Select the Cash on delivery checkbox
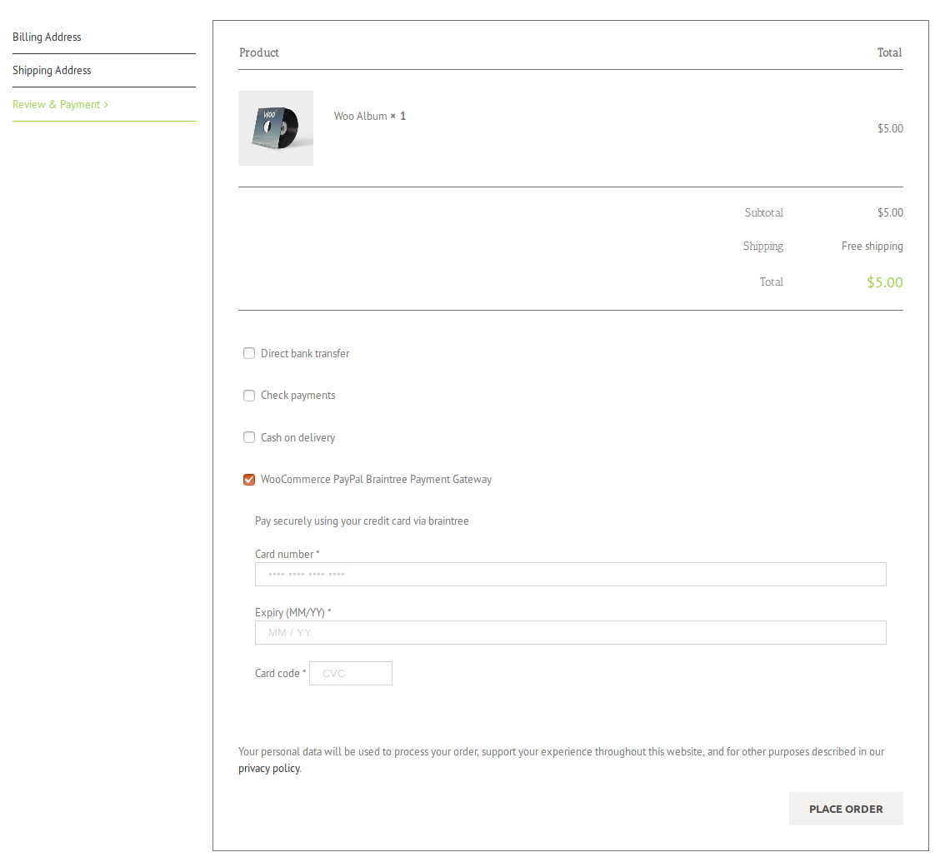This screenshot has height=867, width=945. (x=249, y=437)
